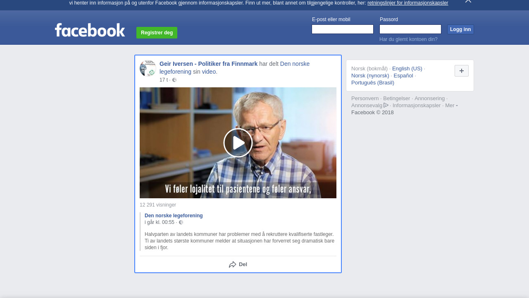This screenshot has height=298, width=529.
Task: Open retningslinjer for informasjonskapsler link
Action: point(407,3)
